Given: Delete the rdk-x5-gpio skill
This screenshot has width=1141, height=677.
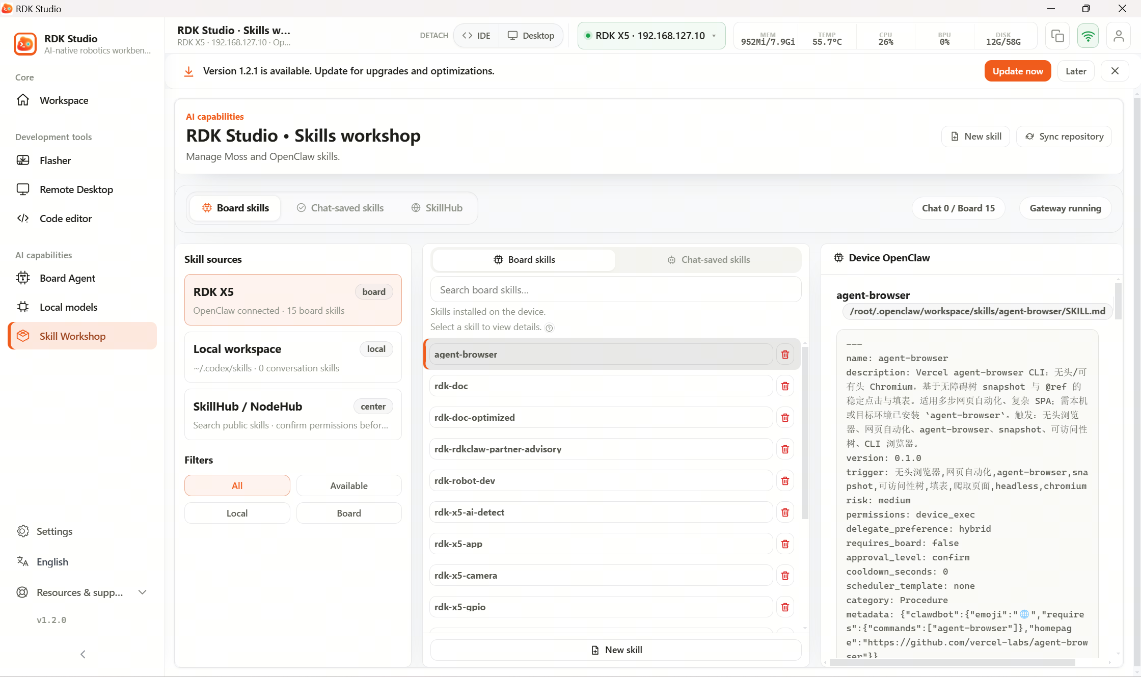Looking at the screenshot, I should pos(785,607).
